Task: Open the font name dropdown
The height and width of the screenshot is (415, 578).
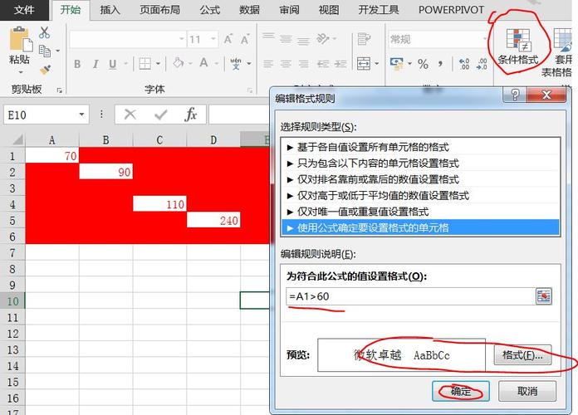Action: tap(181, 39)
